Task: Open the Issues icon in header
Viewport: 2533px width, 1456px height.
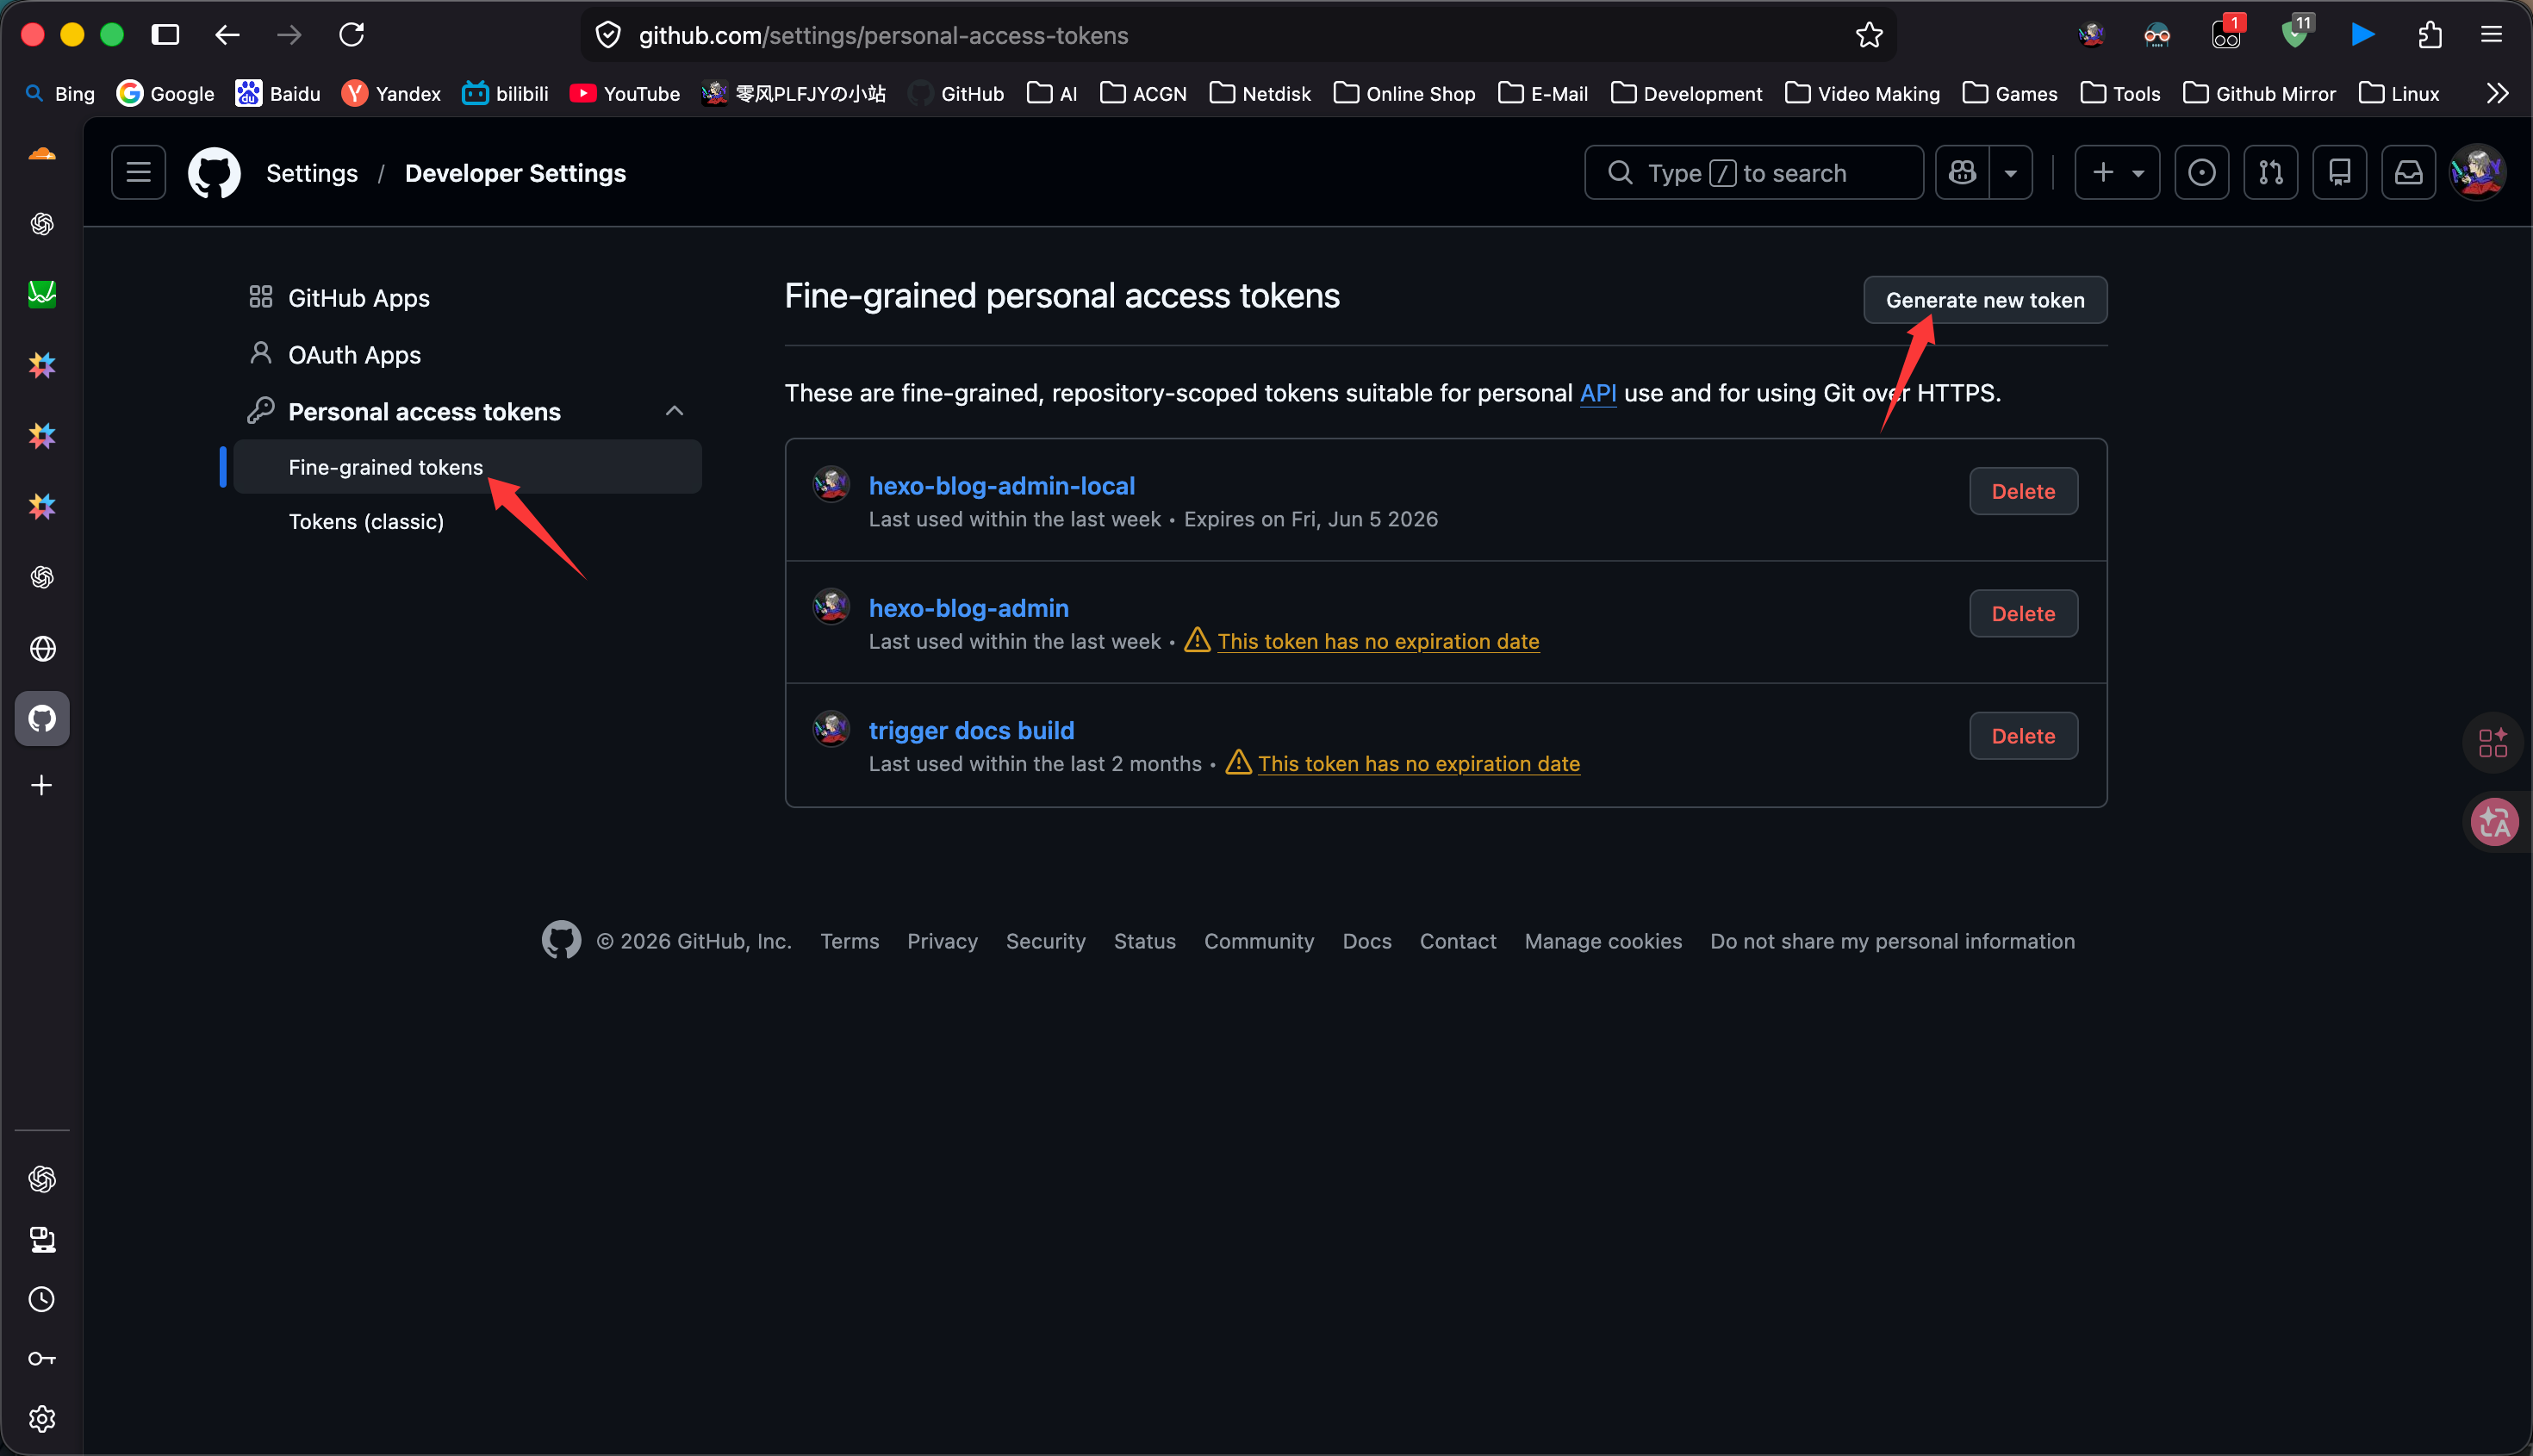Action: (x=2202, y=173)
